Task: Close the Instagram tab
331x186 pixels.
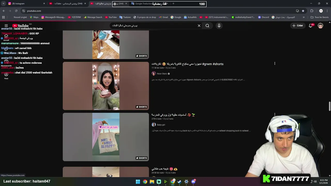Action: pos(44,4)
